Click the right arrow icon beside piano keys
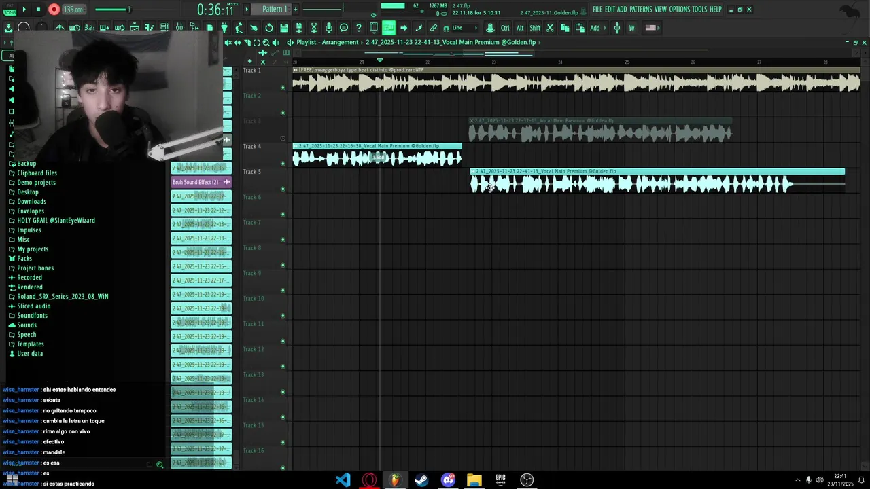Viewport: 870px width, 489px height. tap(404, 28)
